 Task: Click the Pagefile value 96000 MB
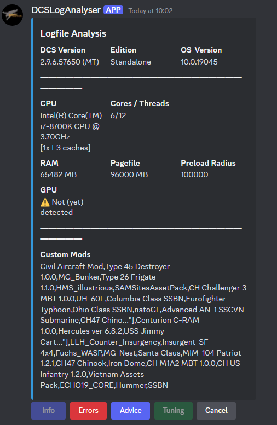click(129, 174)
